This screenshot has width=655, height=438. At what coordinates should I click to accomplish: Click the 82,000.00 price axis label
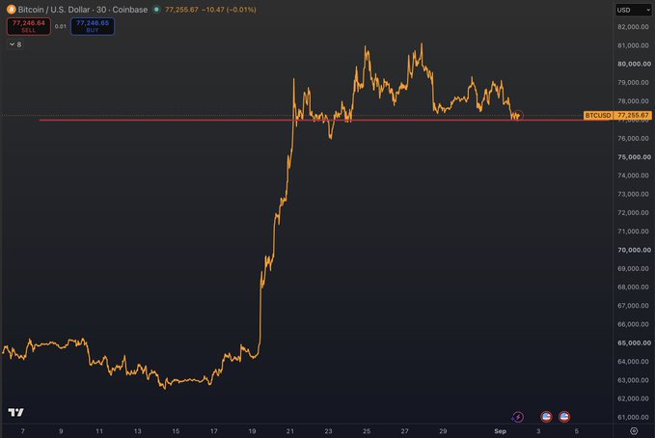(x=634, y=27)
